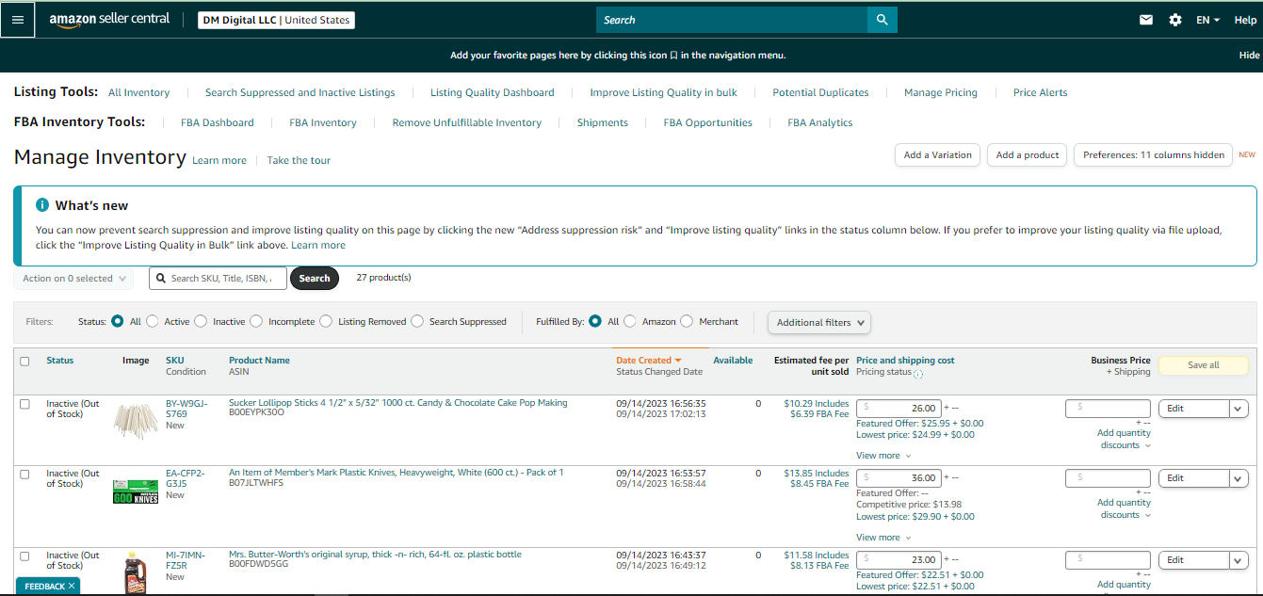Select Fulfilled By Amazon radio button
The width and height of the screenshot is (1263, 596).
point(630,321)
